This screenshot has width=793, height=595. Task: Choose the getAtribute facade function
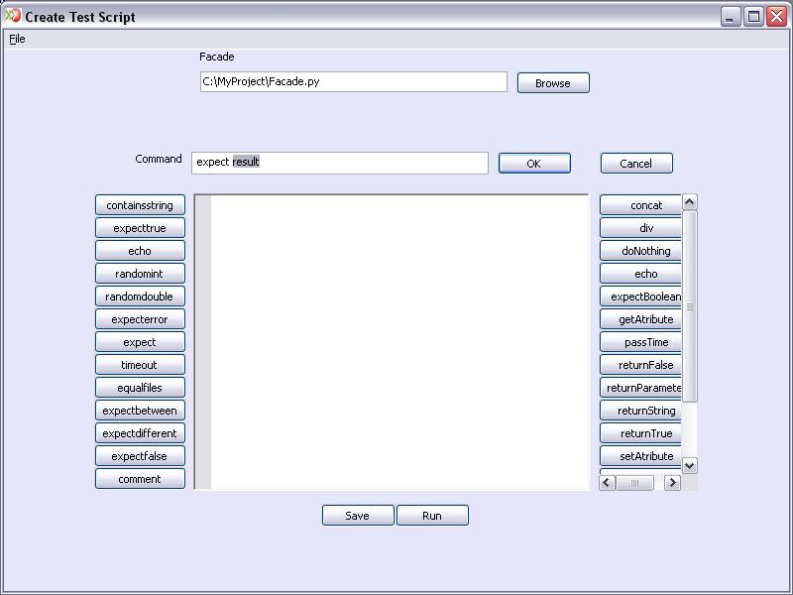click(x=639, y=318)
